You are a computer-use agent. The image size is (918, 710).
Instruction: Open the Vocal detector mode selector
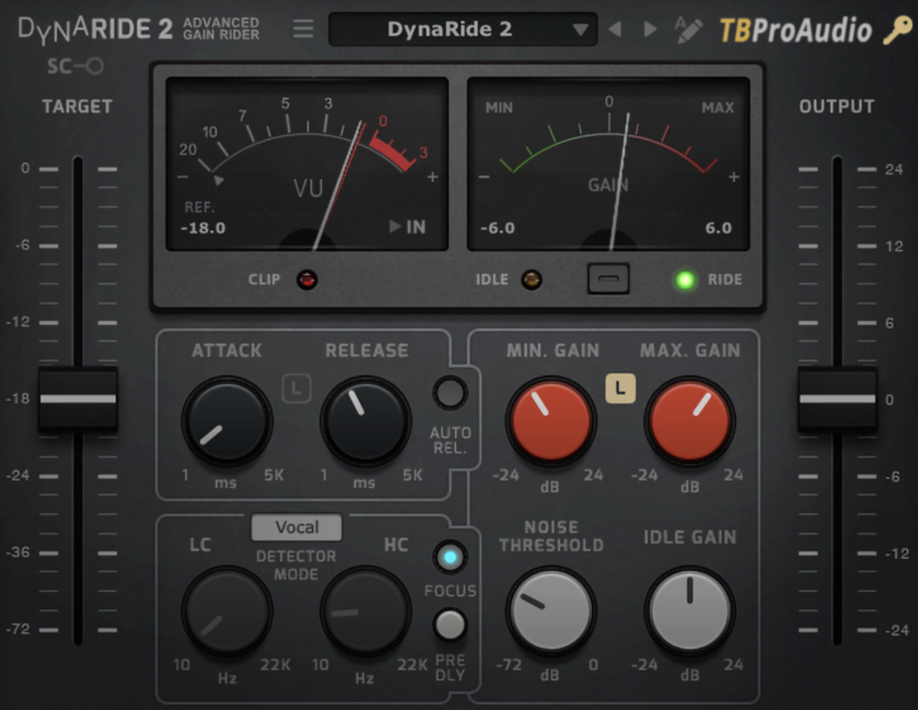296,527
